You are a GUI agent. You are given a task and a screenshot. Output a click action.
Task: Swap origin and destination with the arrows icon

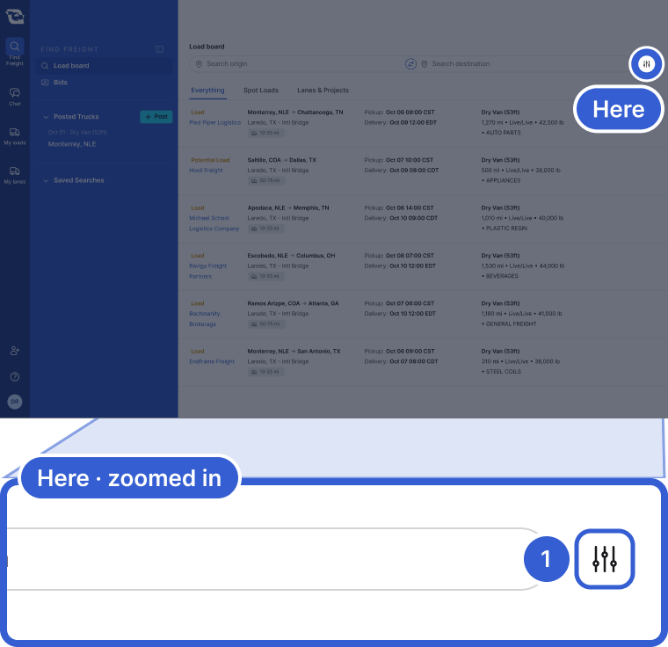410,64
